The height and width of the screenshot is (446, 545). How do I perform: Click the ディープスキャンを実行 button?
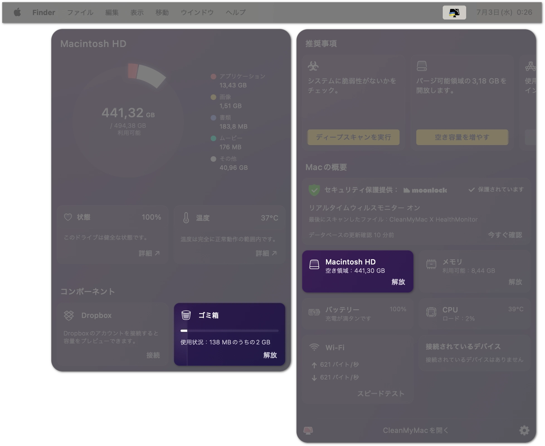(x=353, y=137)
